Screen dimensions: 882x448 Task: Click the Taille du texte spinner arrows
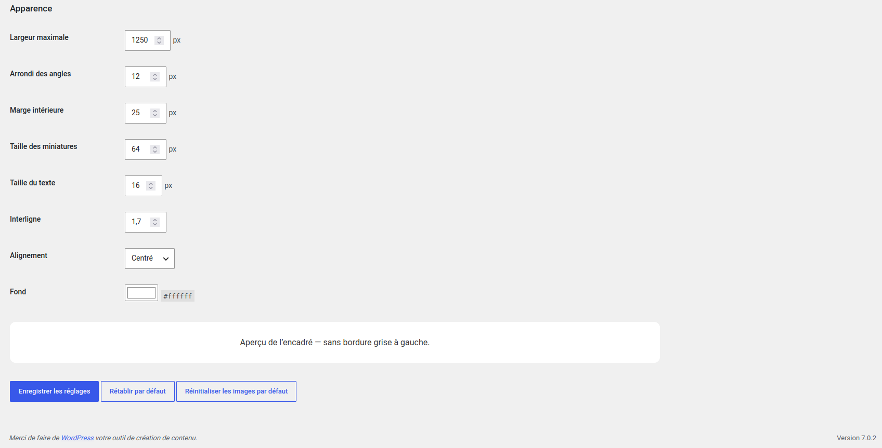[151, 186]
